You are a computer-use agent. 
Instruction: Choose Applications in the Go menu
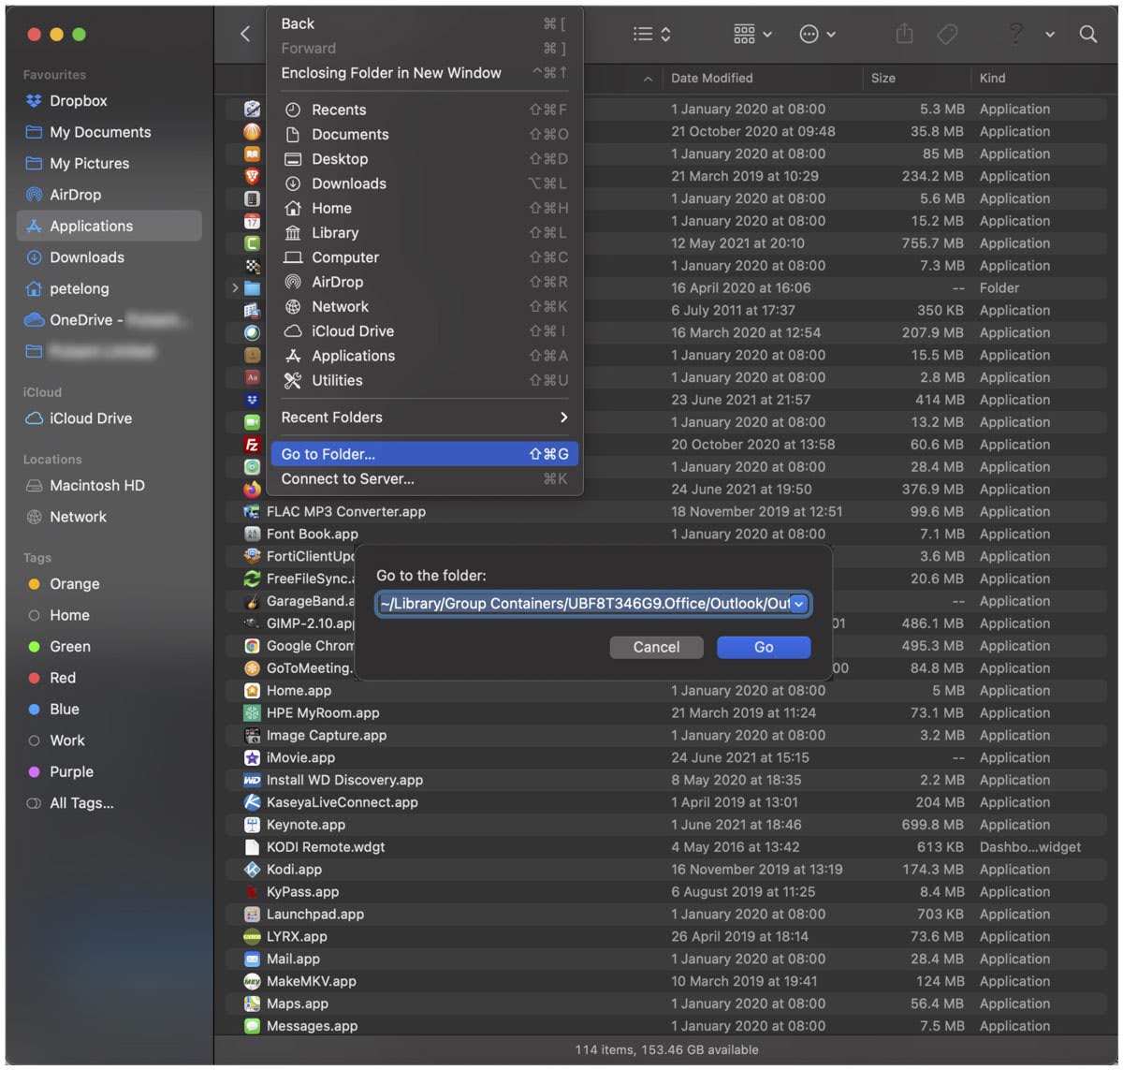pos(424,356)
